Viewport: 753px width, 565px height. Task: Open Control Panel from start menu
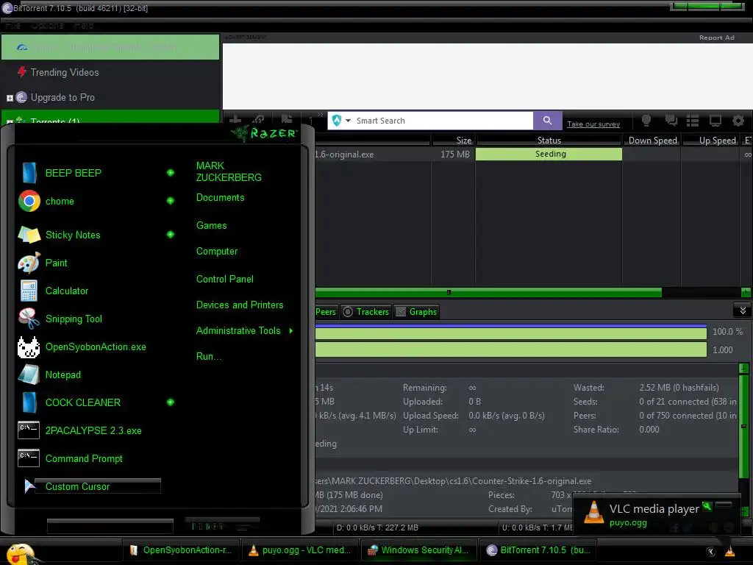coord(225,279)
